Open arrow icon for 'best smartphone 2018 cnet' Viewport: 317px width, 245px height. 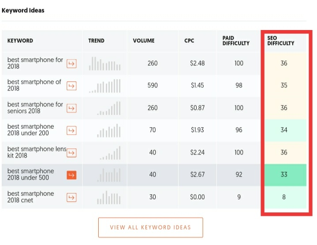71,197
